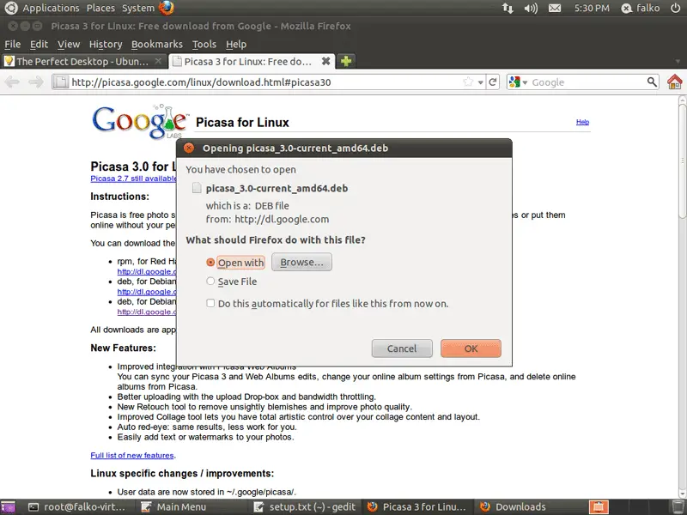Open the Trash icon in the bottom panel

678,506
